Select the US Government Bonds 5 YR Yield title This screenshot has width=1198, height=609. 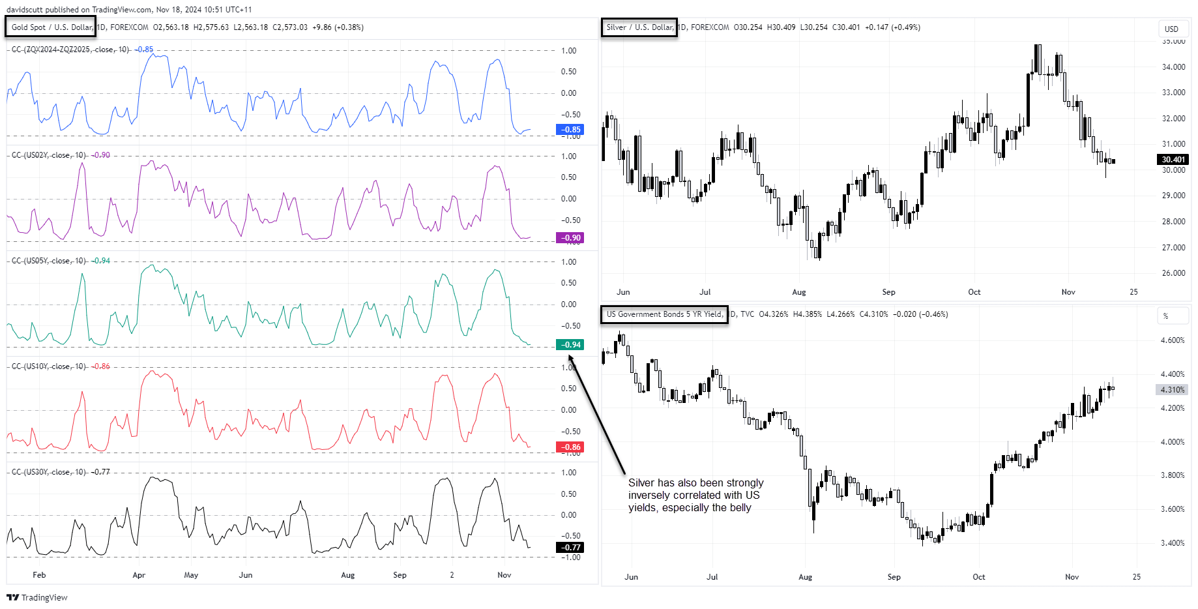pos(664,314)
